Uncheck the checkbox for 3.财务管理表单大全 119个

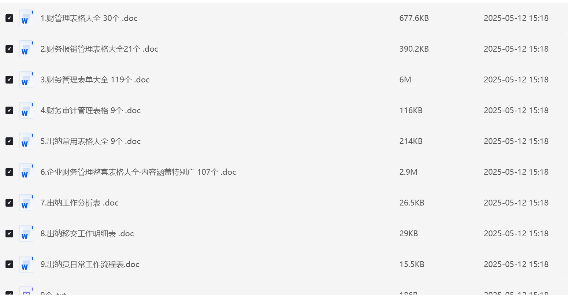point(10,79)
